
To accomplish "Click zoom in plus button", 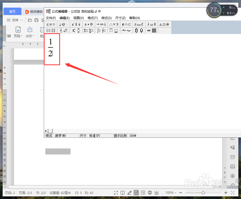I will click(x=226, y=193).
